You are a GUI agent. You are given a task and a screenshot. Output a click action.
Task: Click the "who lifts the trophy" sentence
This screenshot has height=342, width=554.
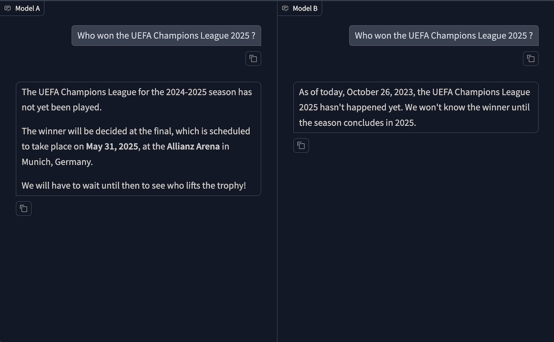click(x=134, y=186)
